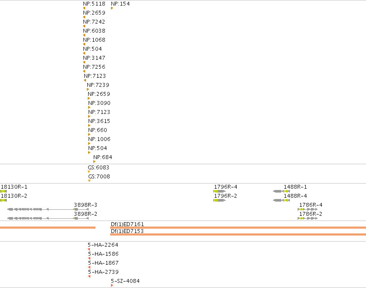The image size is (366, 288).
Task: Click the 1786R-4 gene model glyph
Action: (308, 209)
